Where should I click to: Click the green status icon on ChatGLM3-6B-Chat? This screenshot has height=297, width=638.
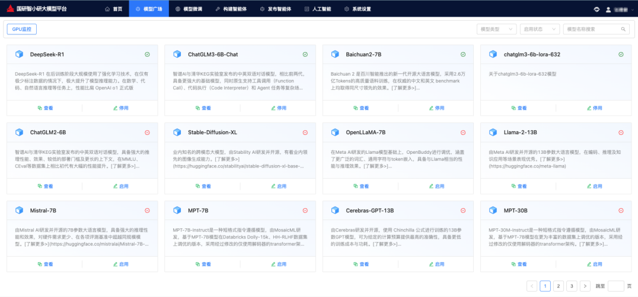pyautogui.click(x=305, y=54)
